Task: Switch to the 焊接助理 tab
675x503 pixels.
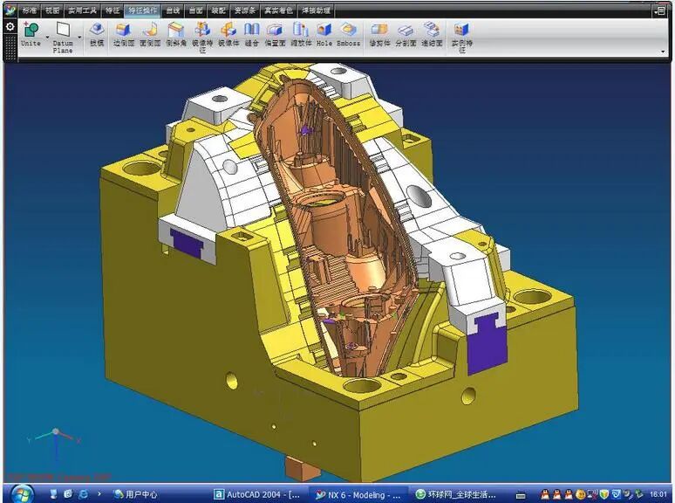Action: point(317,10)
